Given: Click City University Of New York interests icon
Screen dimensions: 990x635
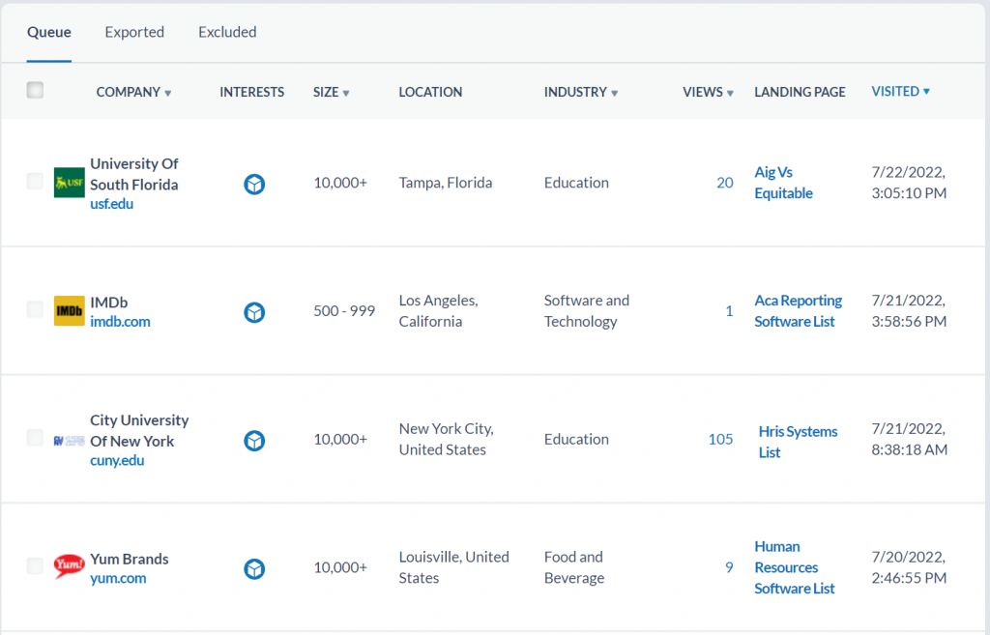Looking at the screenshot, I should tap(254, 440).
